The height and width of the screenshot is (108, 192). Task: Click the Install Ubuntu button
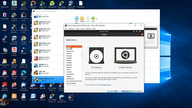tap(125, 67)
